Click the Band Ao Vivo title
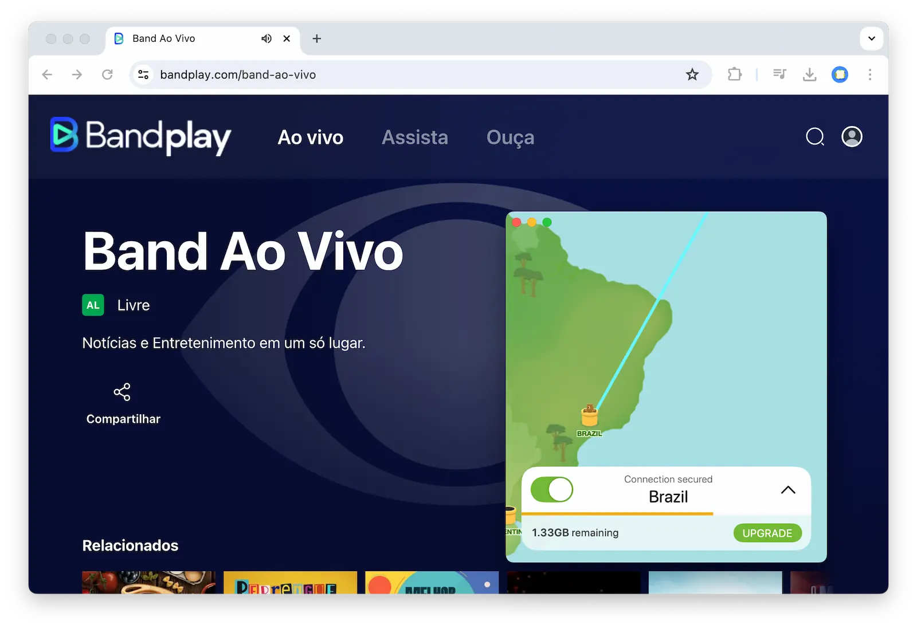Image resolution: width=917 pixels, height=629 pixels. (x=243, y=251)
